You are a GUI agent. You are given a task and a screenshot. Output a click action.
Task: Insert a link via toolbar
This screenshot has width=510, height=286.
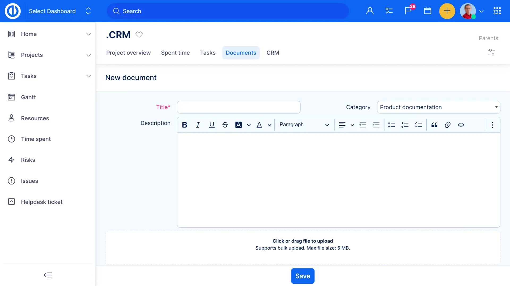[448, 125]
